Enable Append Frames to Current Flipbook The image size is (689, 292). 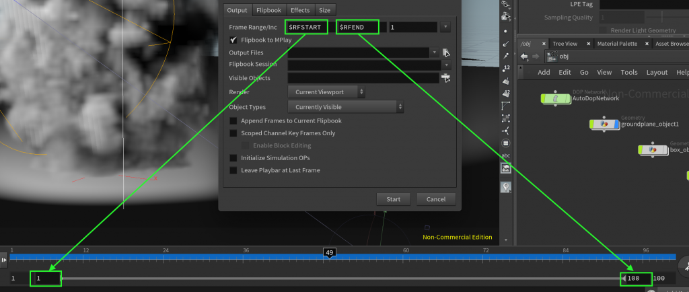coord(233,120)
